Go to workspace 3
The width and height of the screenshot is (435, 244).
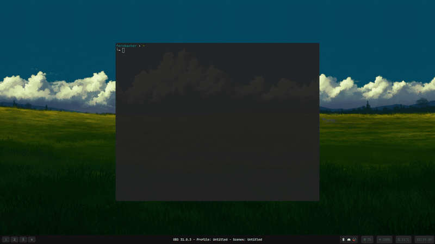[23, 239]
